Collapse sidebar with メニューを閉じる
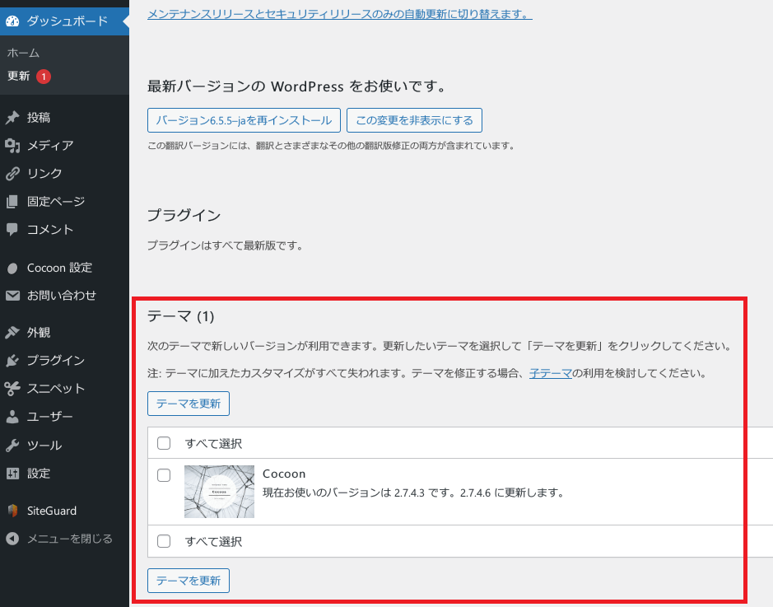773x607 pixels. pyautogui.click(x=64, y=539)
